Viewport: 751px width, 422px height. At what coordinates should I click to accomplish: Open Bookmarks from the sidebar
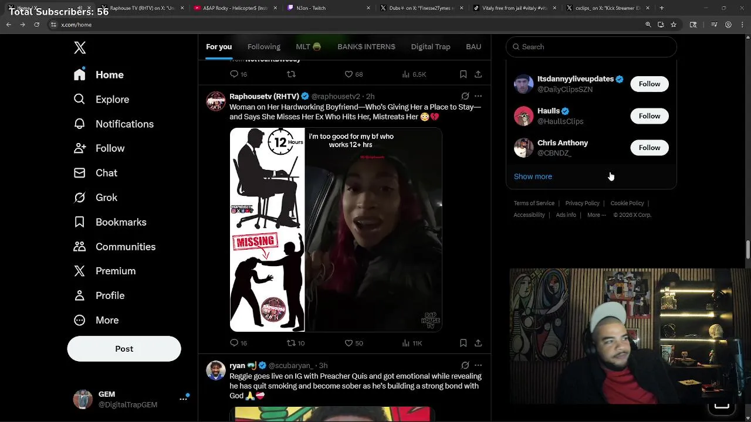point(110,222)
